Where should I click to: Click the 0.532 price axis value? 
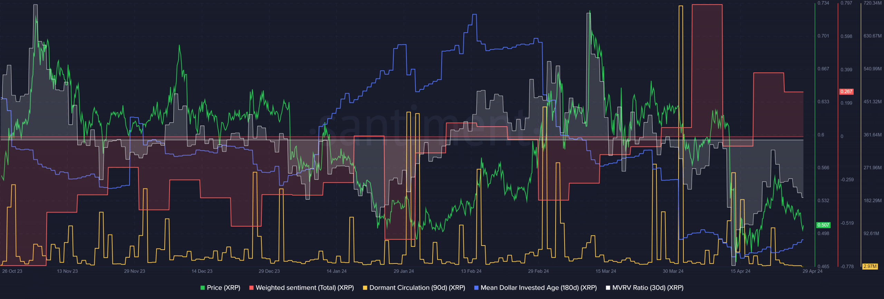coord(823,200)
